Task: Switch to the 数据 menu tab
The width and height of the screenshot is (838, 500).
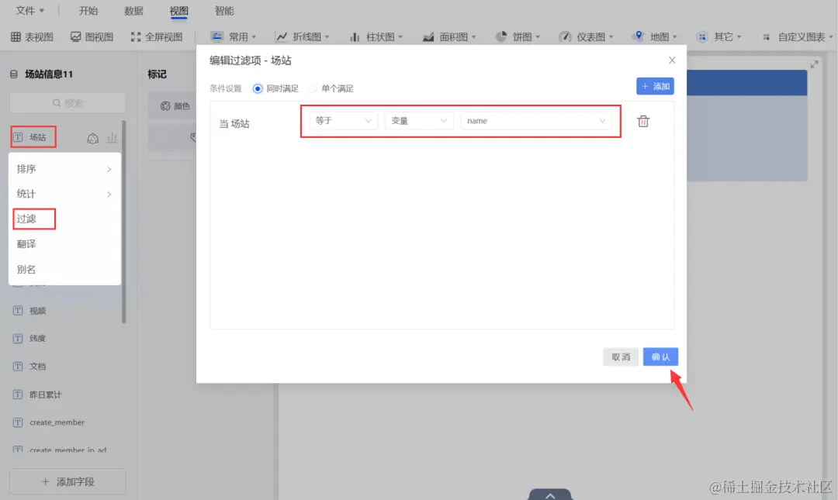Action: [133, 11]
